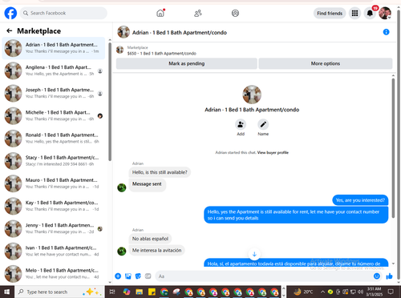The width and height of the screenshot is (401, 298).
Task: Open the Angilena conversation
Action: click(54, 70)
